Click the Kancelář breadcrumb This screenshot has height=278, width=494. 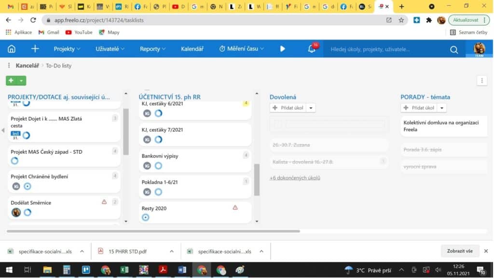[27, 66]
